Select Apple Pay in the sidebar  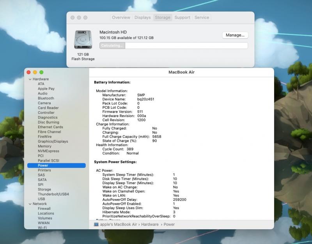(46, 89)
